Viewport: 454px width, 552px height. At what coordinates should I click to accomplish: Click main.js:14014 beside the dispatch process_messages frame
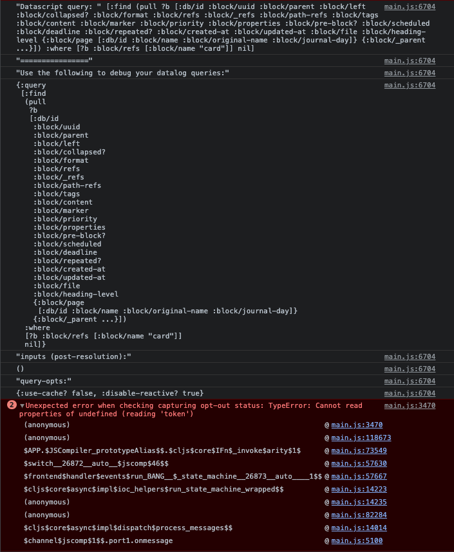click(357, 528)
